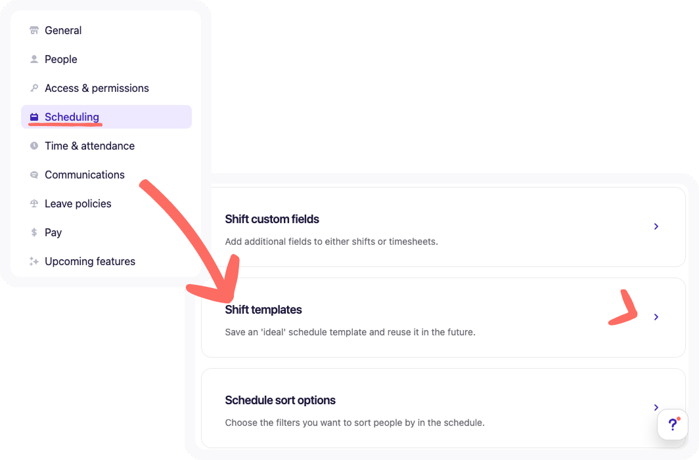This screenshot has height=460, width=699.
Task: Select the Leave policies menu entry
Action: click(x=78, y=203)
